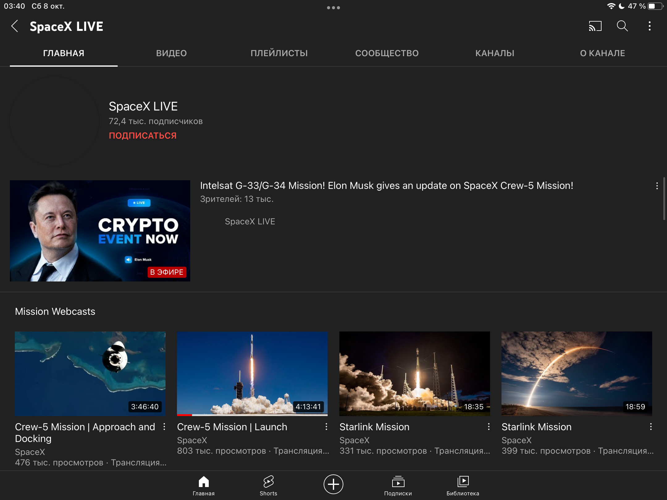667x500 pixels.
Task: Tap the channel subscriber count 72,4 тыс. подписчиков
Action: [x=156, y=121]
